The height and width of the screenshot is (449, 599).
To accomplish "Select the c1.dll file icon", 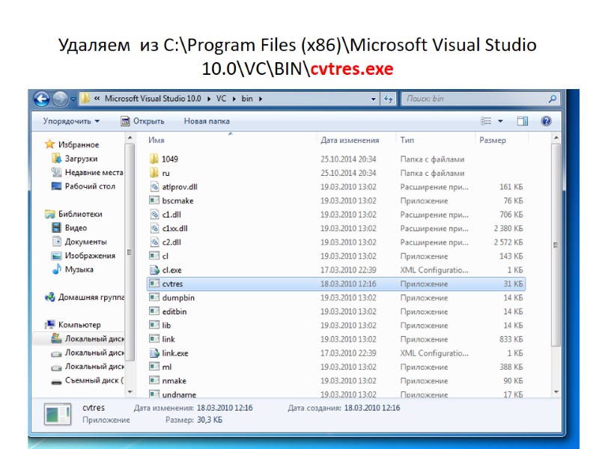I will pos(154,214).
